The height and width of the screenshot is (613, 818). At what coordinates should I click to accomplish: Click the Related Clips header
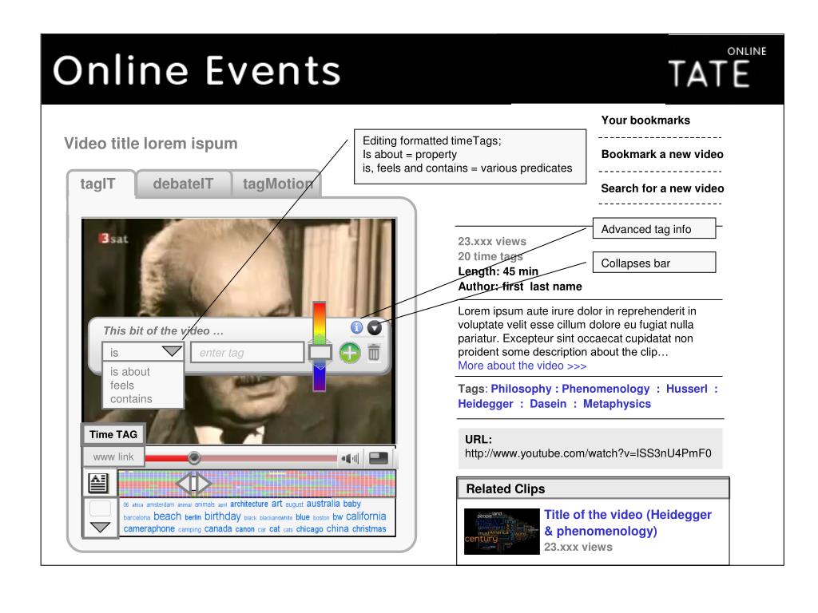[x=593, y=489]
